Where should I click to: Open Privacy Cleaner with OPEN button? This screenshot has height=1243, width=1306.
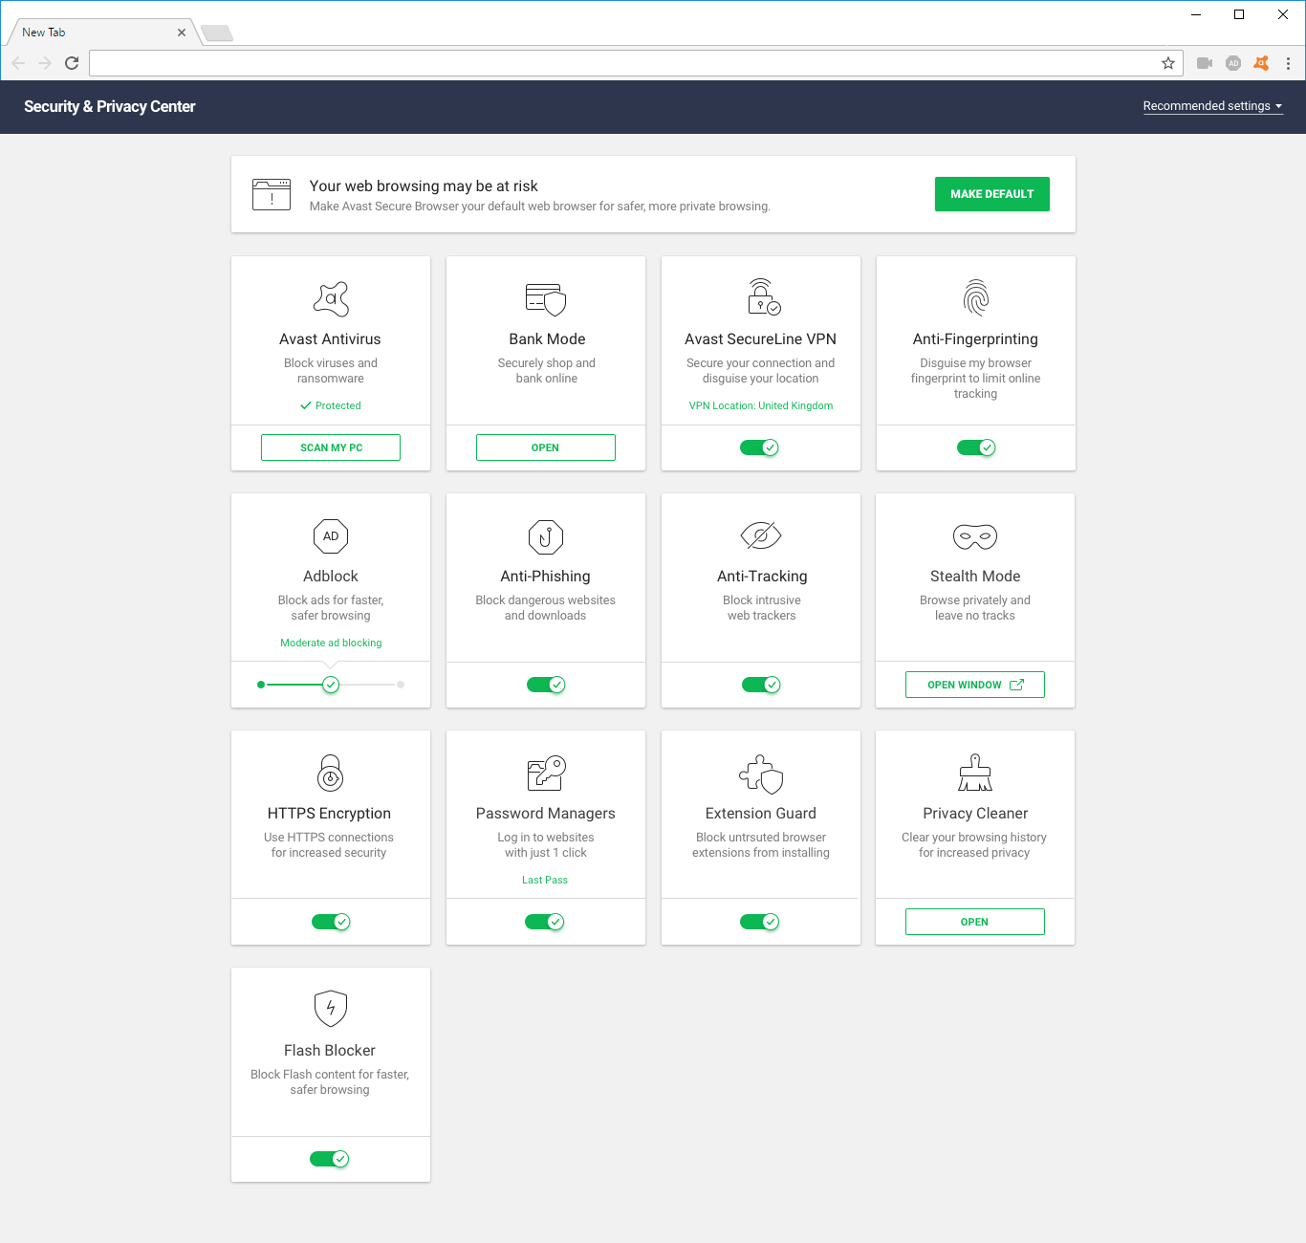(x=975, y=922)
